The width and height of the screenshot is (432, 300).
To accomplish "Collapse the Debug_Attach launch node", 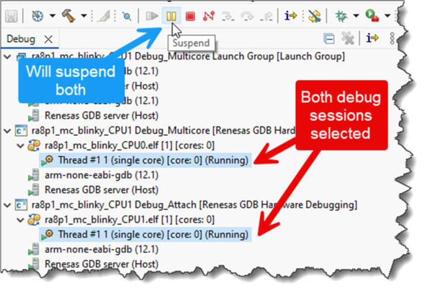I will tap(7, 205).
